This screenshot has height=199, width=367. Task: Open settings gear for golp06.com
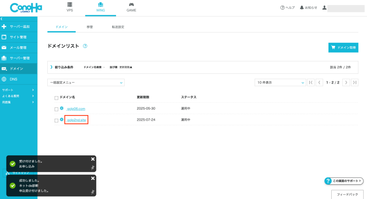pos(61,108)
